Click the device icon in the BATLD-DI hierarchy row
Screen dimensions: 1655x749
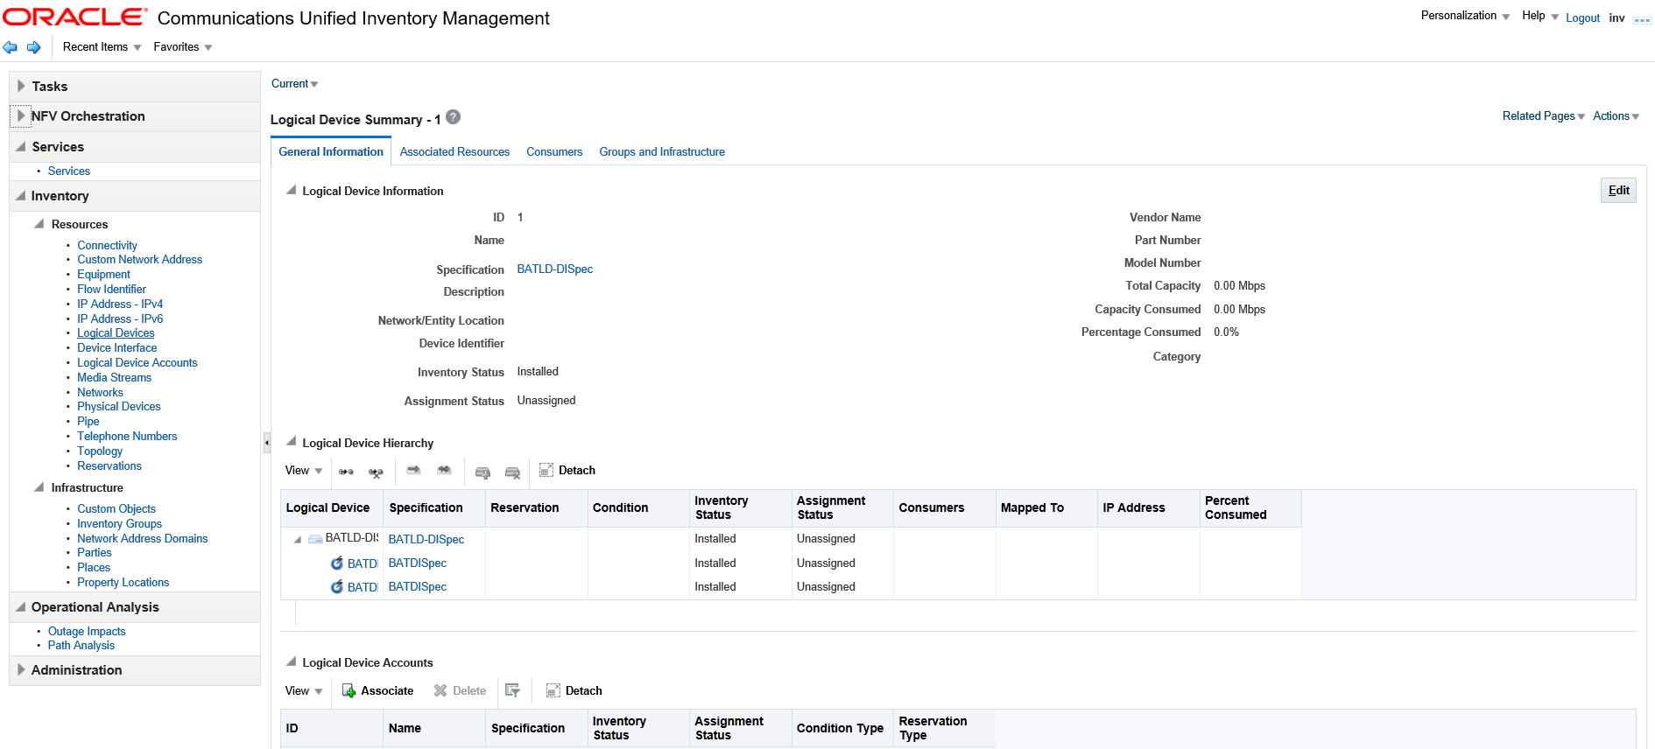(x=315, y=539)
